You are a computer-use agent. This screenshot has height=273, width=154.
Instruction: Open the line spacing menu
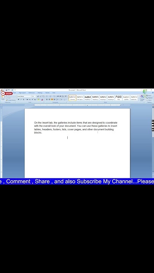58,99
